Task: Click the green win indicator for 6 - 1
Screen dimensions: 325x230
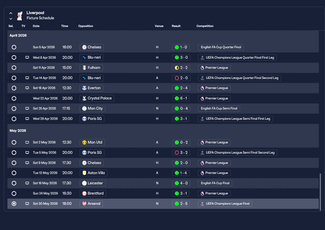Action: 177,98
